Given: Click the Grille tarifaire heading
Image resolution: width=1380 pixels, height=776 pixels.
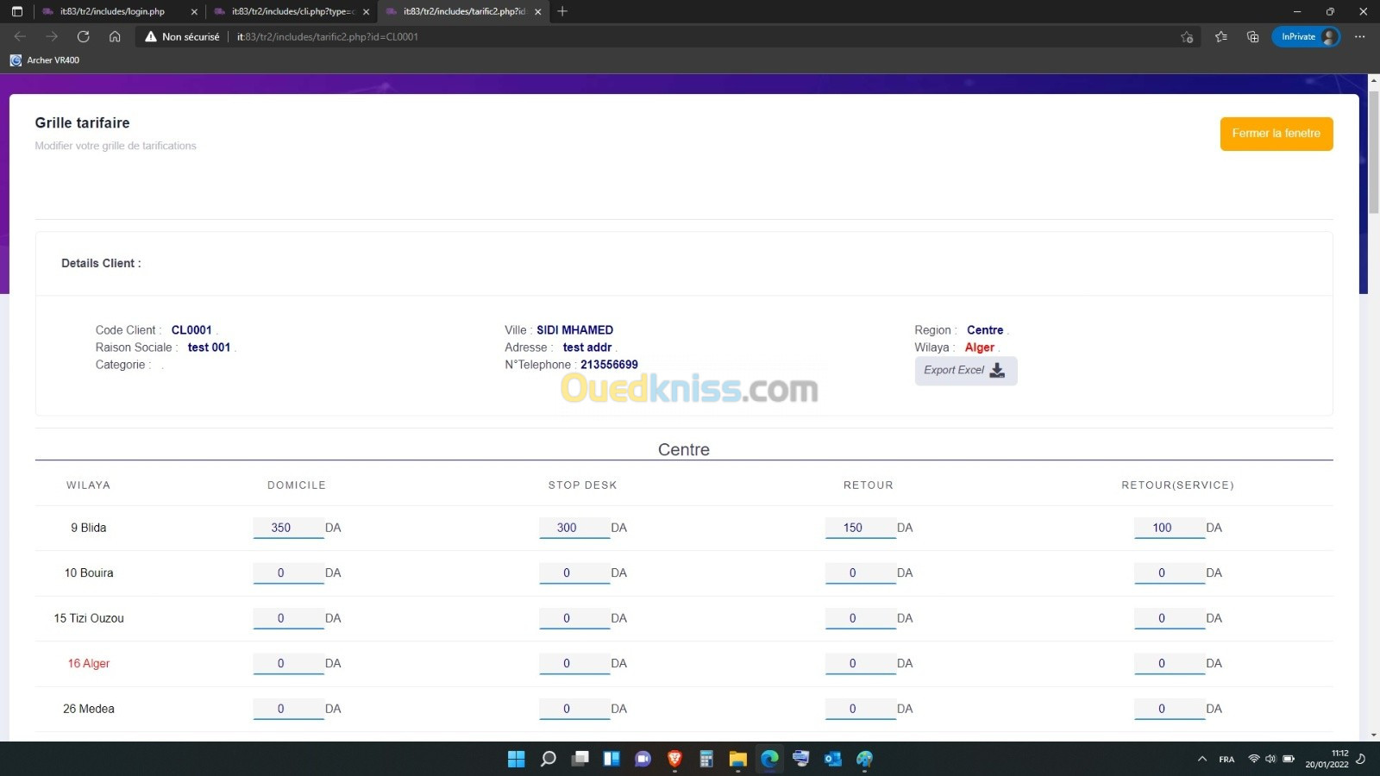Looking at the screenshot, I should [82, 122].
